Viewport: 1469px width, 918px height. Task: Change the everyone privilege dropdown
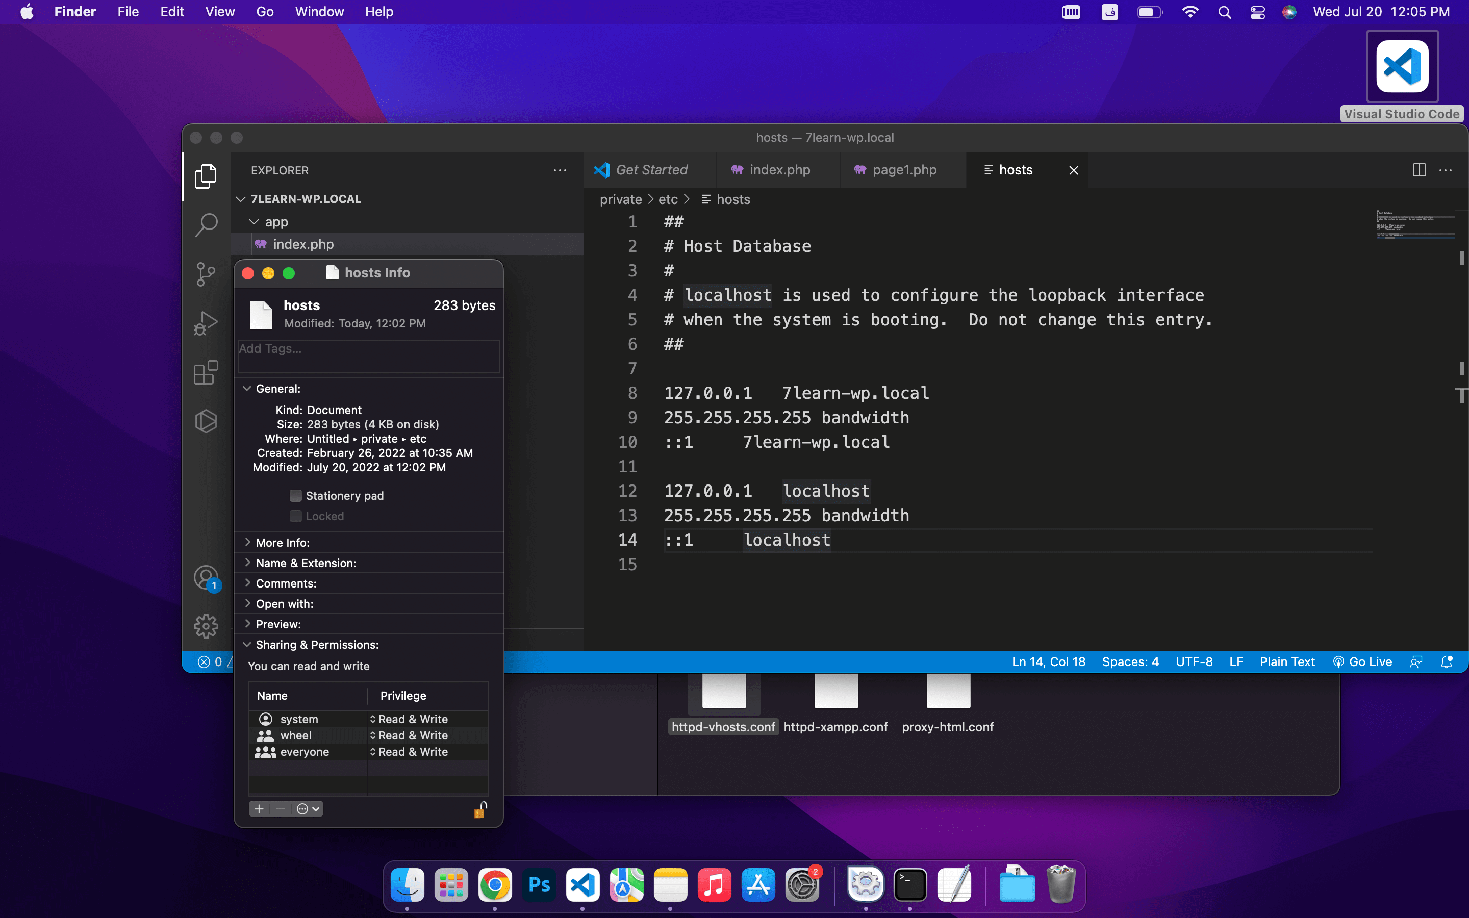point(409,752)
